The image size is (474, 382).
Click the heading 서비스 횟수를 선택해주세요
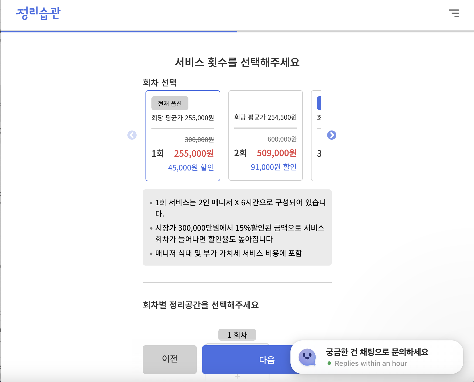237,62
